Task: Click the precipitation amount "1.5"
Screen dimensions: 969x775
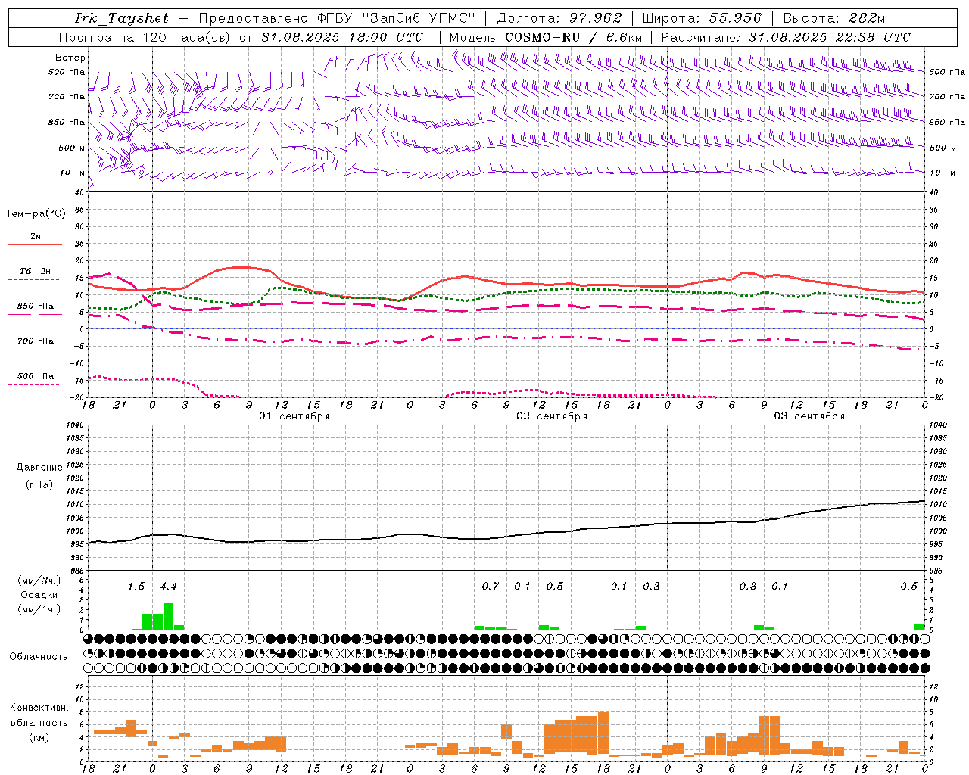Action: pos(136,587)
